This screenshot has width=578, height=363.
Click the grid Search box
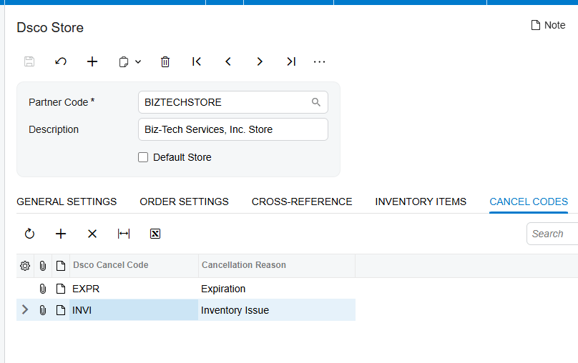tap(552, 234)
